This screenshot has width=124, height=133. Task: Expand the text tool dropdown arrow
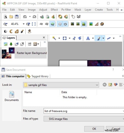[x=93, y=38]
